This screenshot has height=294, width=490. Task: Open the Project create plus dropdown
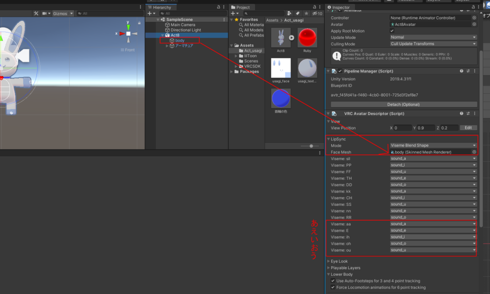(234, 13)
